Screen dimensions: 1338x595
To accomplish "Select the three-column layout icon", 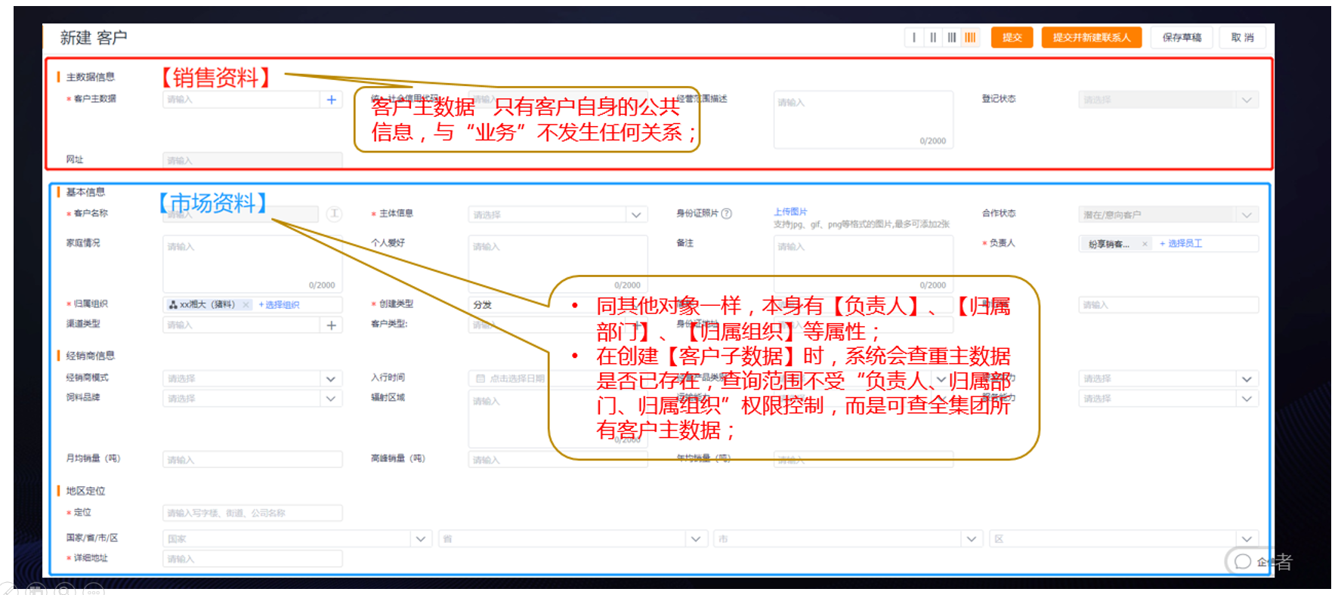I will (952, 38).
